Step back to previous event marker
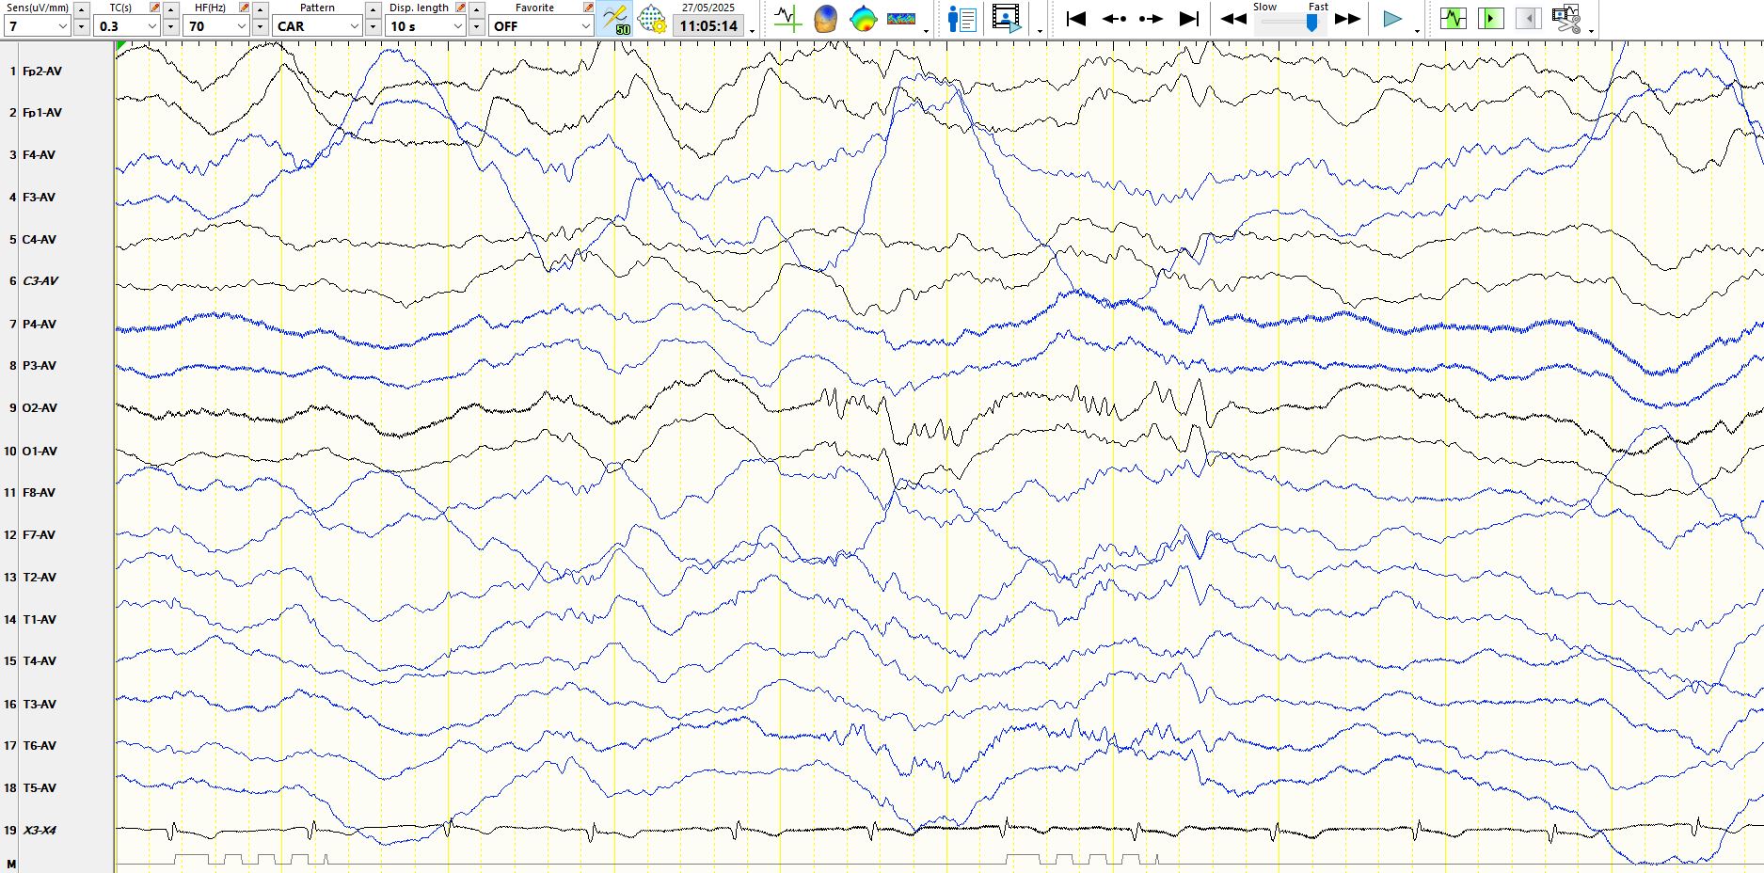The height and width of the screenshot is (873, 1764). (x=1114, y=18)
